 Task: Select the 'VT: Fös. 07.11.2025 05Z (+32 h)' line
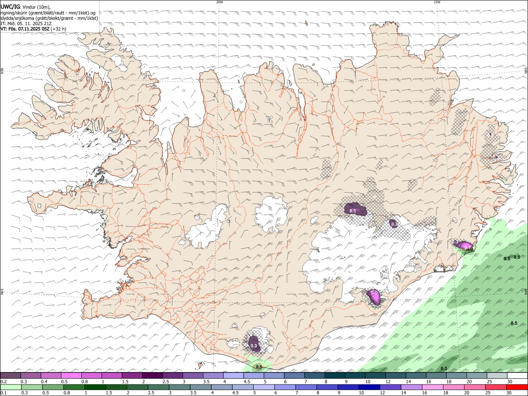(x=33, y=29)
